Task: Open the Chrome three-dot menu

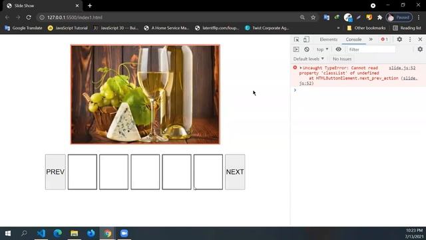Action: [x=419, y=17]
